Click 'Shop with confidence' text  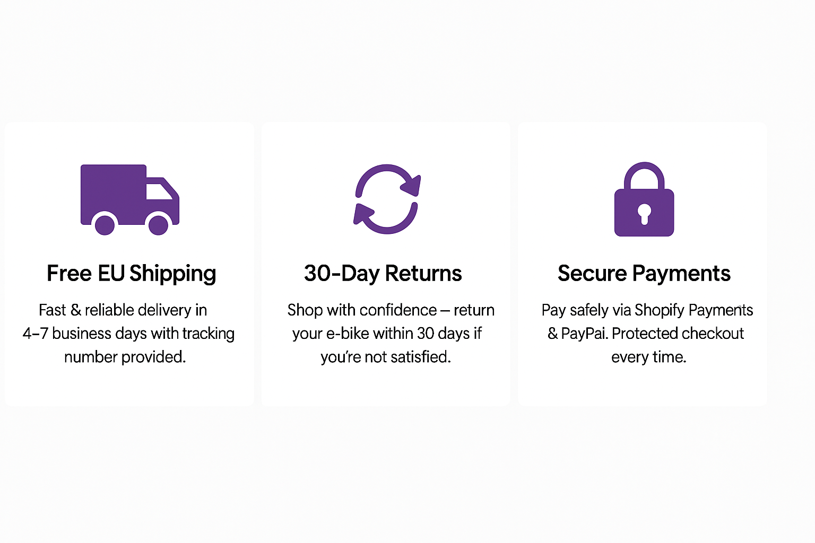click(x=362, y=310)
